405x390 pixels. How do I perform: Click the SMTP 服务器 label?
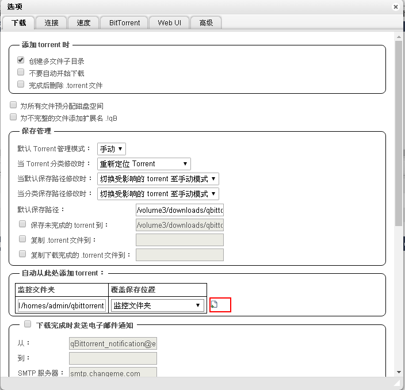point(40,373)
